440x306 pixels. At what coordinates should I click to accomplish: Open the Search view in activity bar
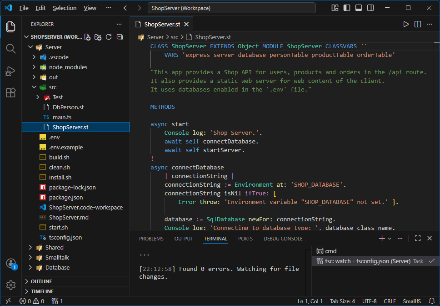coord(10,49)
